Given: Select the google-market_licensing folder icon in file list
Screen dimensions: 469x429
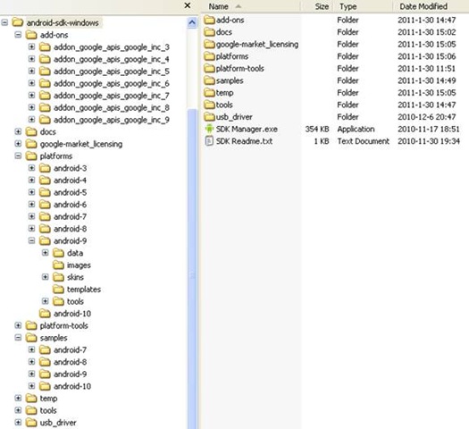Looking at the screenshot, I should click(x=210, y=44).
